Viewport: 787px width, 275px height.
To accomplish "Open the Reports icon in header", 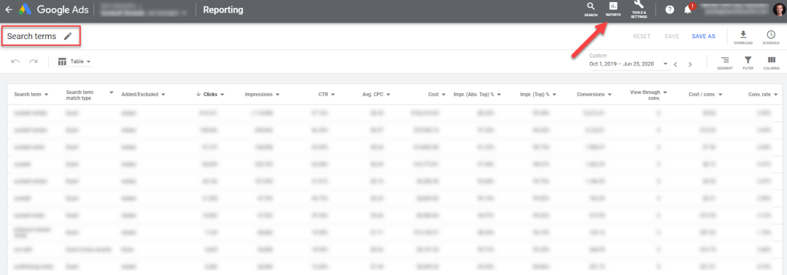I will pyautogui.click(x=613, y=7).
